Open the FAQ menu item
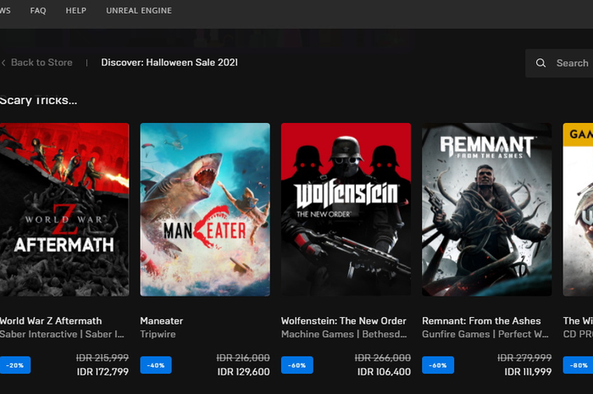 [x=38, y=10]
